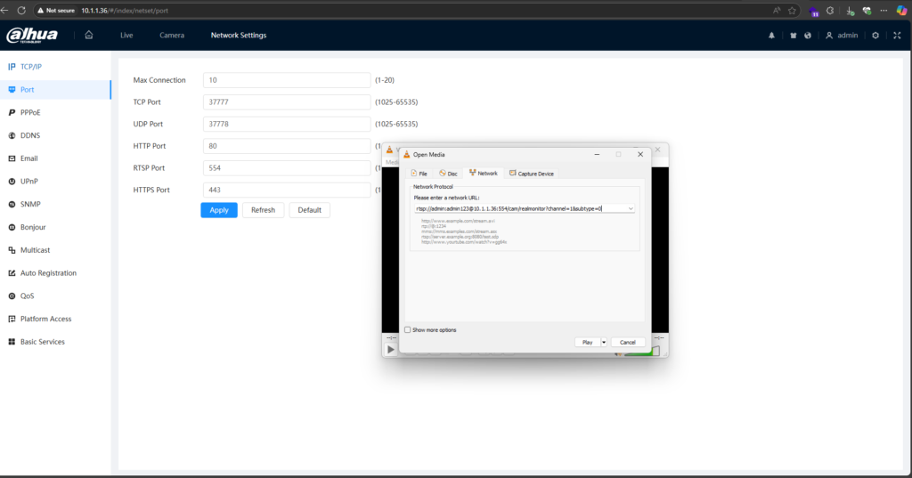Click the TCP Port input field
The width and height of the screenshot is (912, 478).
(x=287, y=101)
